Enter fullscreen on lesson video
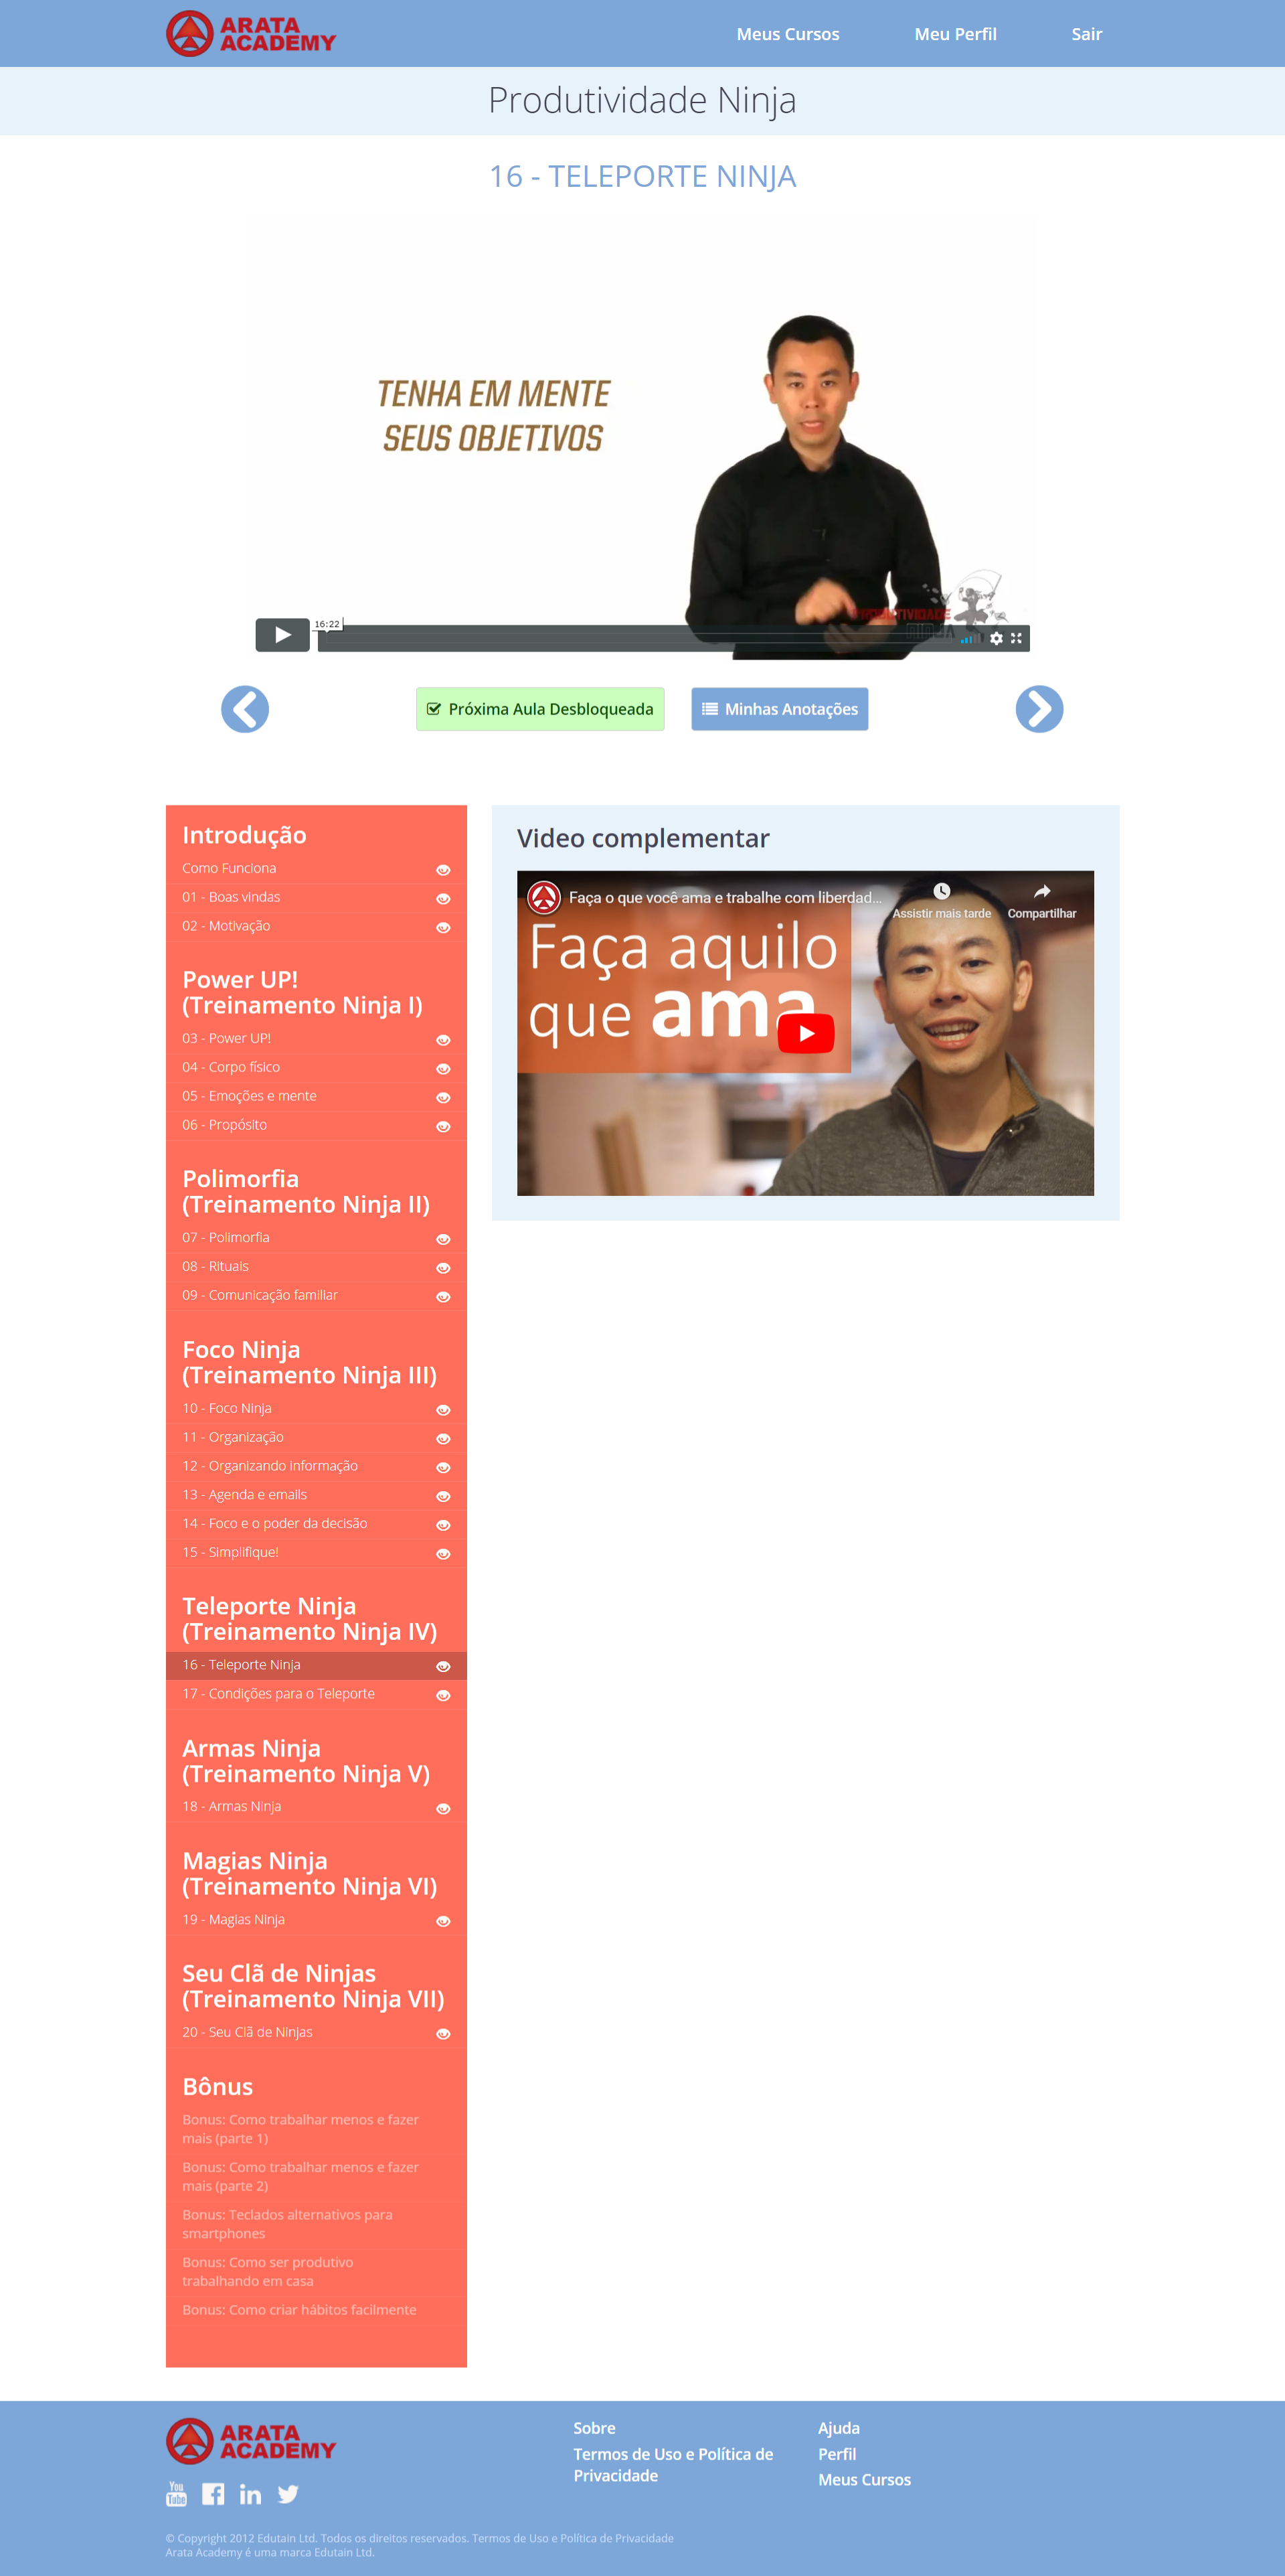Screen dimensions: 1285x2576 (x=1016, y=638)
